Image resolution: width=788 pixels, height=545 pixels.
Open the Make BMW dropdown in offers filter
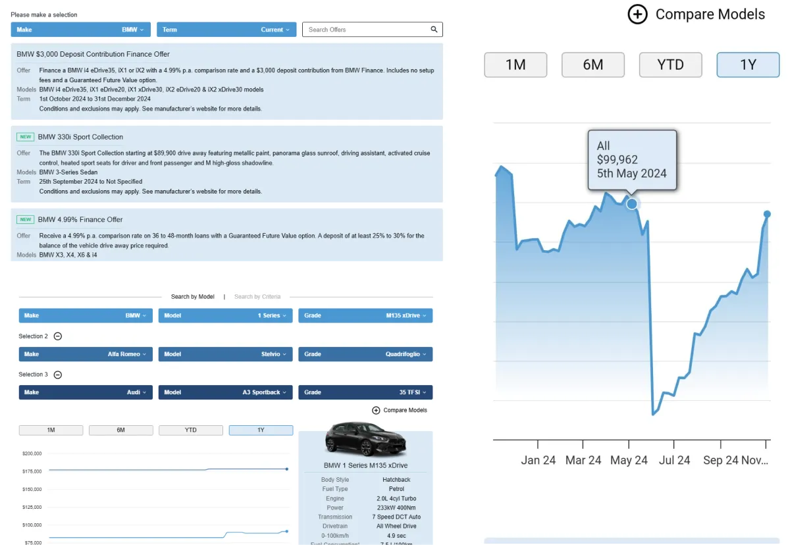coord(80,30)
